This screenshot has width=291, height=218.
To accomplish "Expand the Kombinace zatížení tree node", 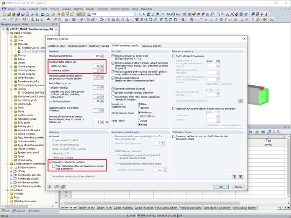I will point(11,182).
